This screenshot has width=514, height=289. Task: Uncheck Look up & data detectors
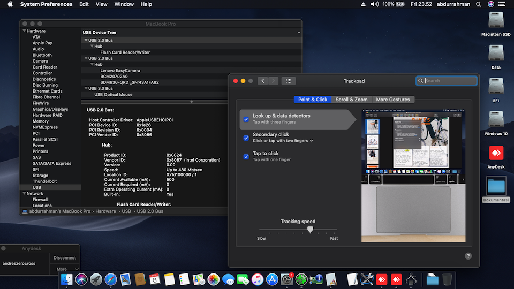(x=246, y=119)
